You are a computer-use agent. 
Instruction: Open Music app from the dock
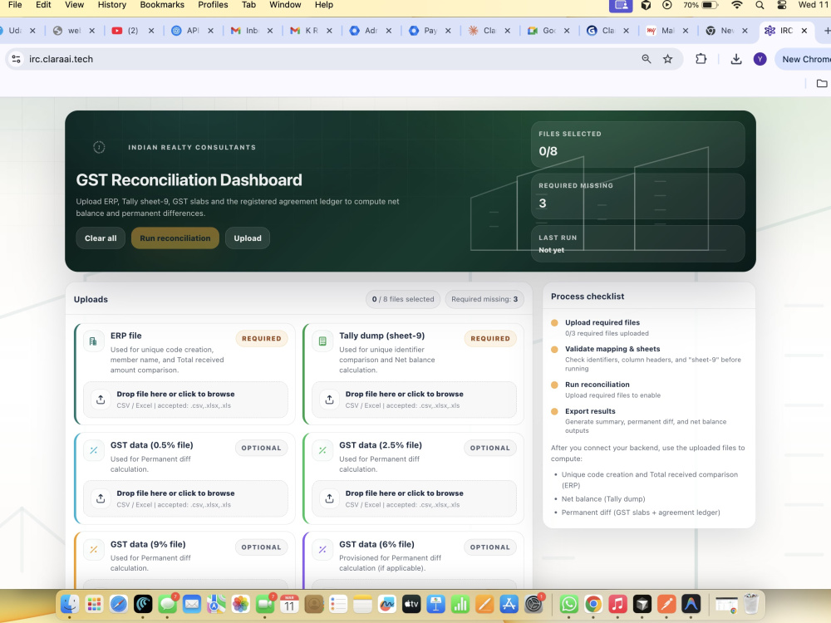(x=617, y=604)
